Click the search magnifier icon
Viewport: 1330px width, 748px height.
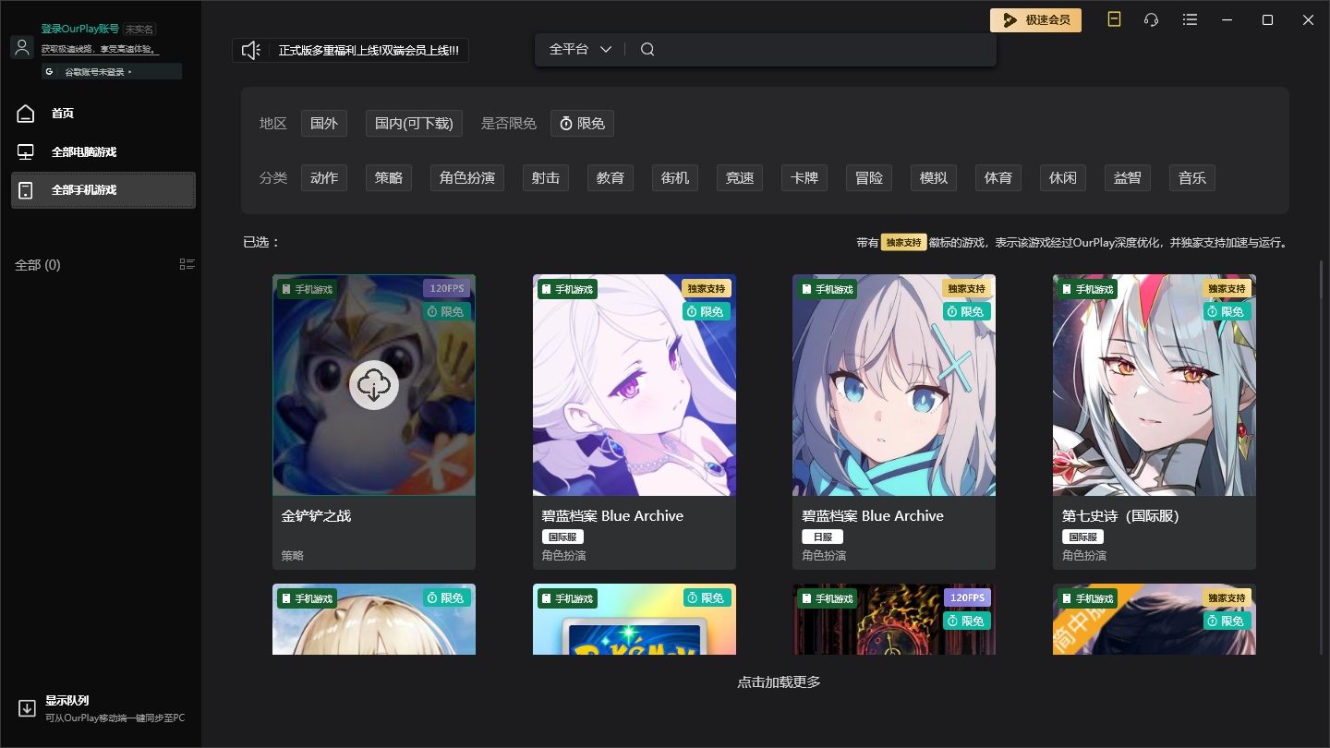coord(647,49)
